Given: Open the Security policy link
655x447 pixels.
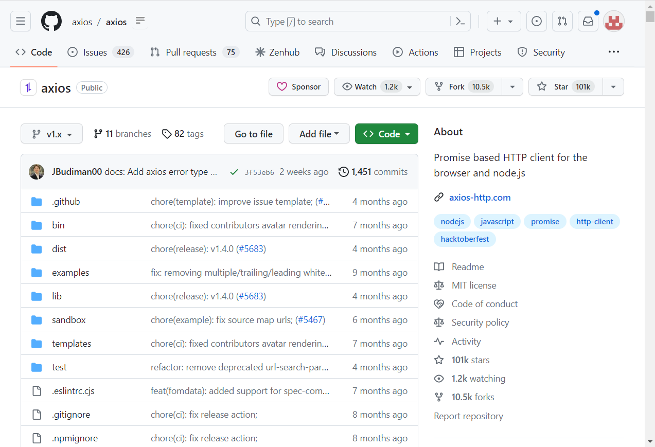Looking at the screenshot, I should [x=481, y=323].
